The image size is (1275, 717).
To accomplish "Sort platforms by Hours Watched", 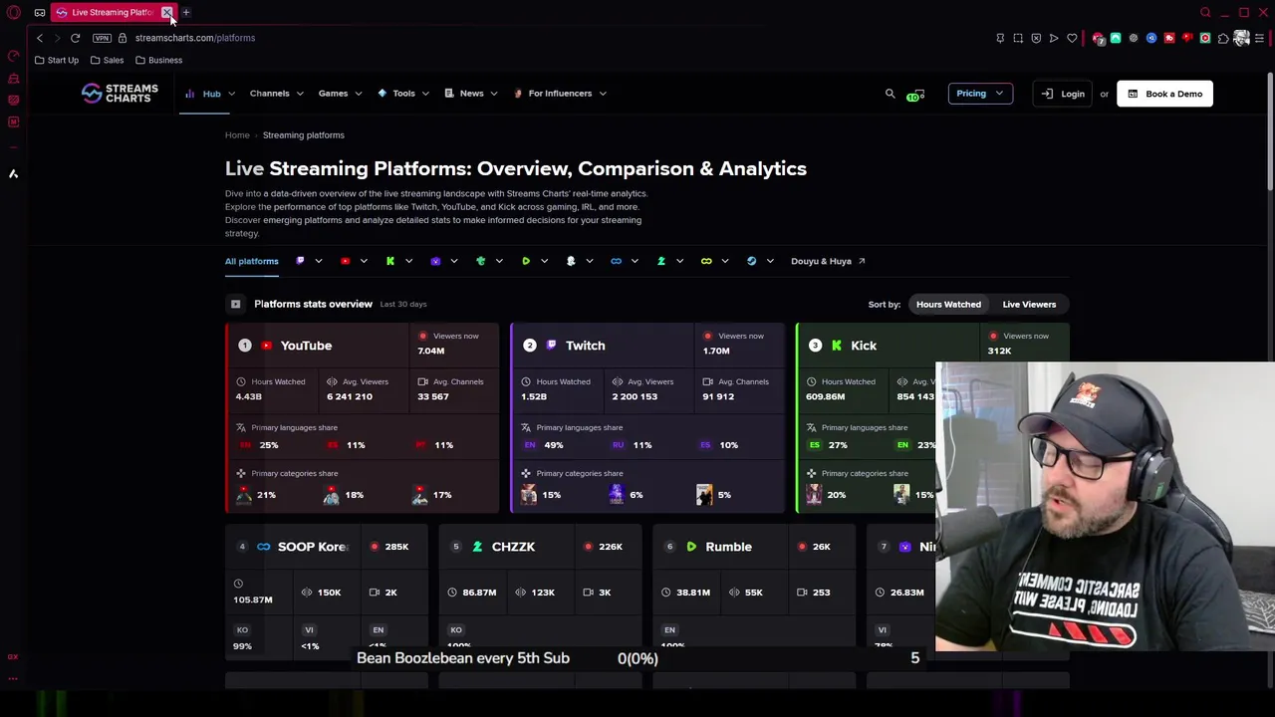I will point(948,305).
